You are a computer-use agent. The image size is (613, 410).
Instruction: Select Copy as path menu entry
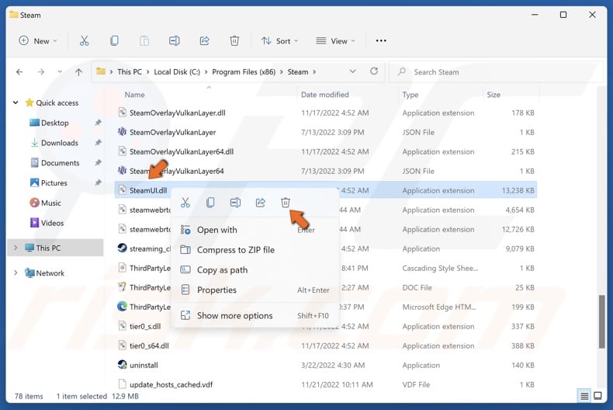(x=222, y=270)
